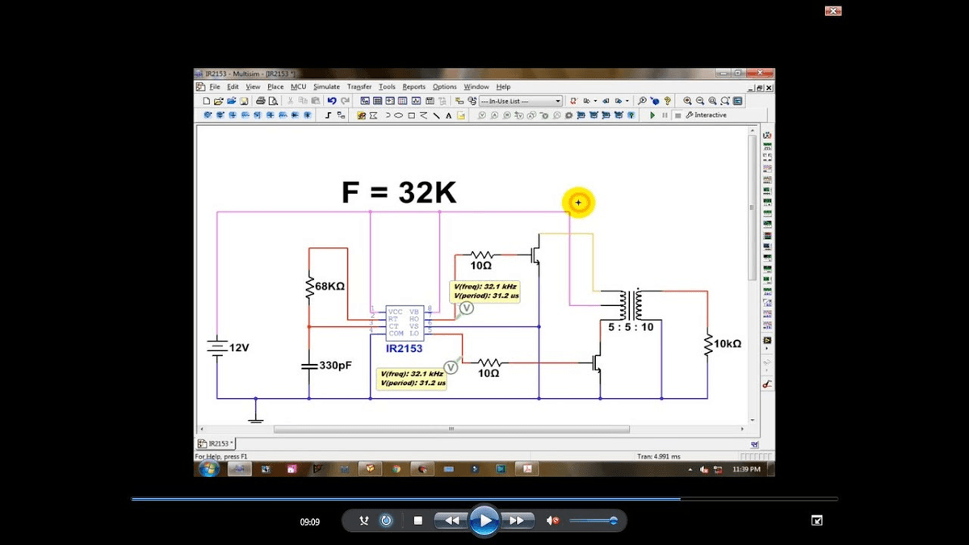Click the Interactive simulation button
The image size is (969, 545).
(706, 115)
